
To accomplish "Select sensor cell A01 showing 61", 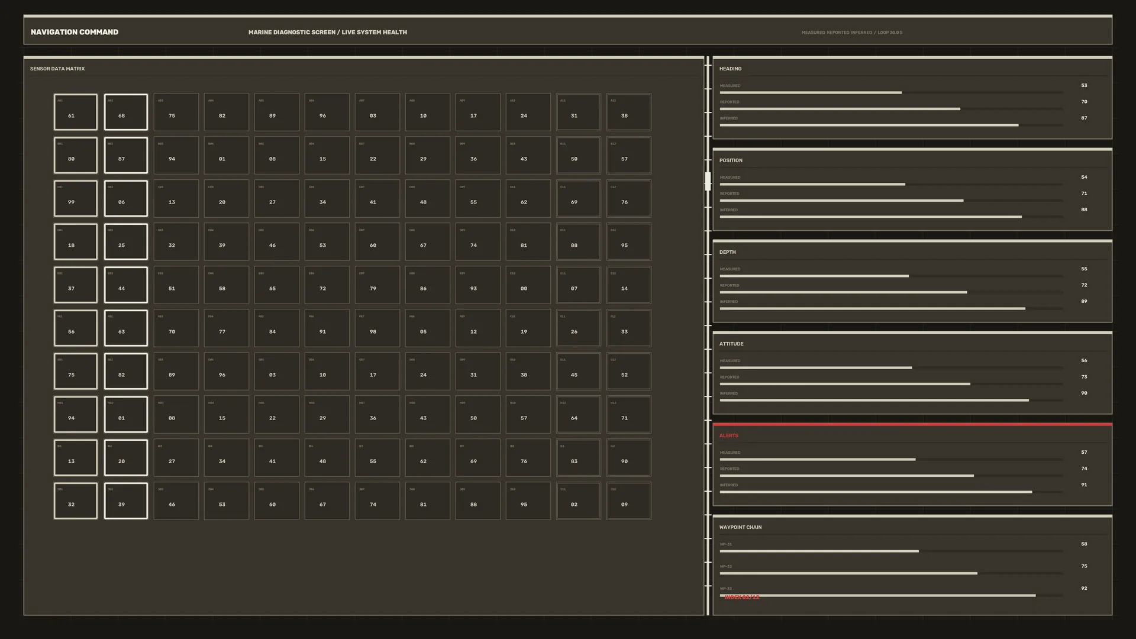I will click(x=75, y=112).
